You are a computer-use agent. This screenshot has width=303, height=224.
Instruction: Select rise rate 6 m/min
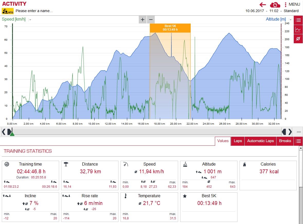point(93,203)
